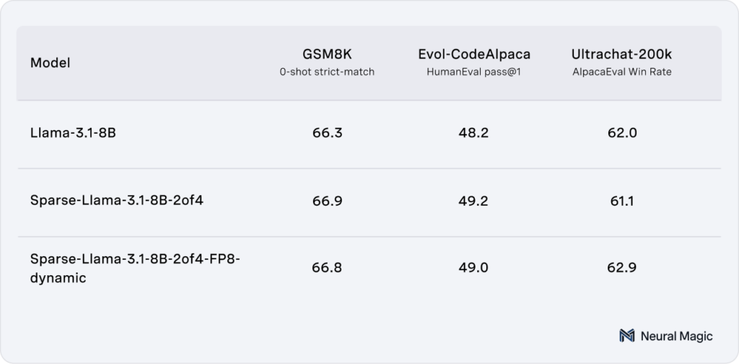Select the 66.9 GSM8K score cell

pos(327,201)
